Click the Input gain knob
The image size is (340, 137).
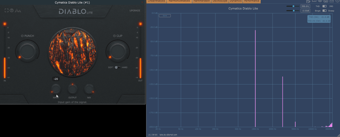56,89
